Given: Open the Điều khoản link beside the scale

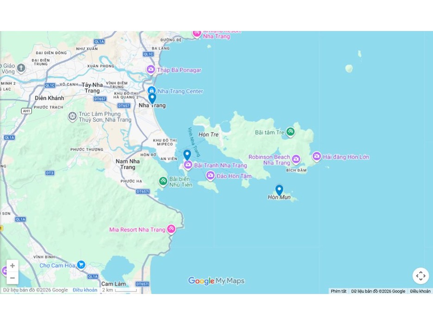Looking at the screenshot, I should pos(85,290).
